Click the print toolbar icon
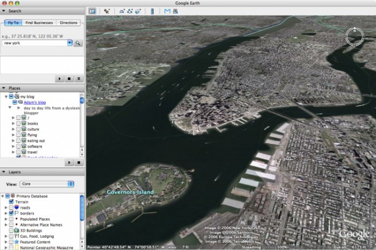376x250 pixels. coord(175,11)
